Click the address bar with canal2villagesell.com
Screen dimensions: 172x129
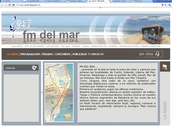88,5
